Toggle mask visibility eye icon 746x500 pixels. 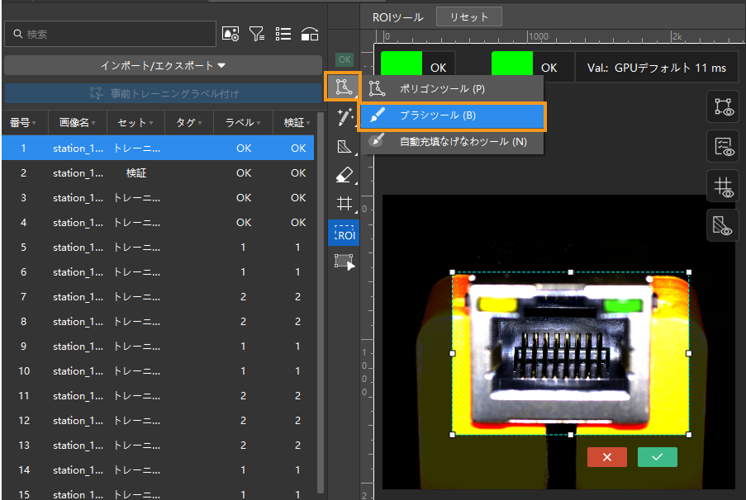tap(723, 225)
